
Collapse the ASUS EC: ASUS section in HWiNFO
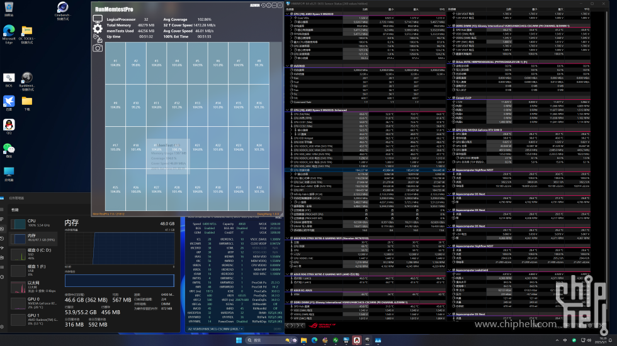288,290
